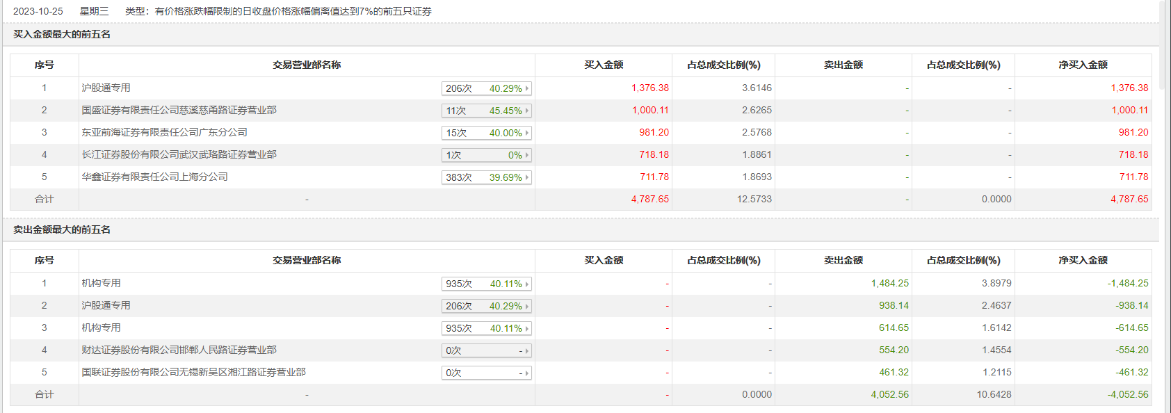
Task: Click arrow icon beside 1次 0% for 长江证券
Action: tap(527, 155)
